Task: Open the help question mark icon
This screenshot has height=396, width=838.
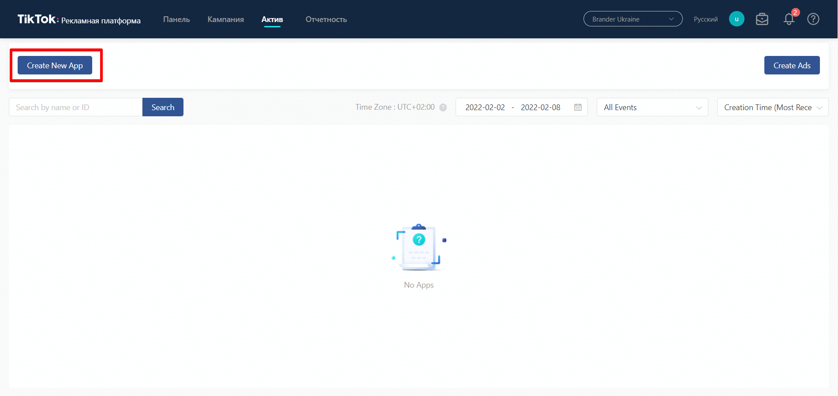Action: coord(813,19)
